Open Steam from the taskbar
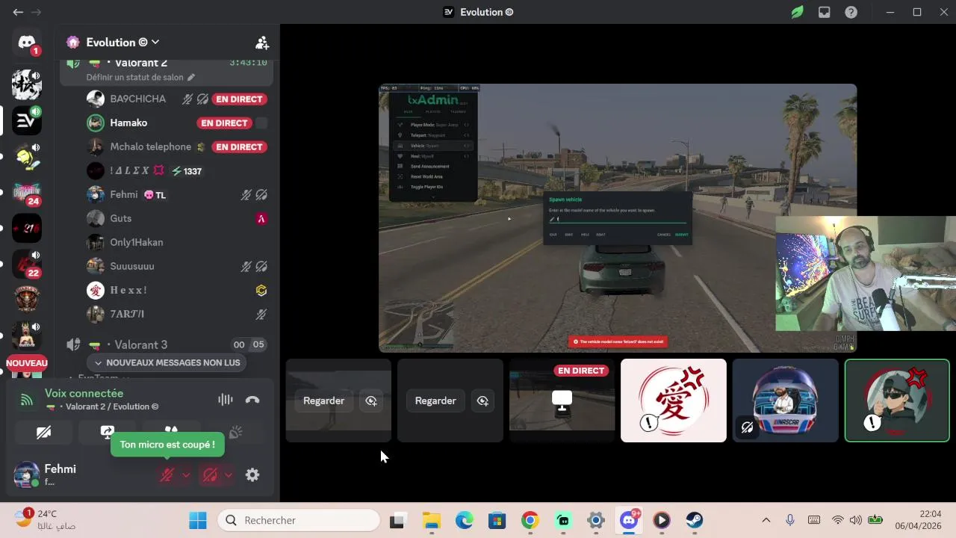The height and width of the screenshot is (538, 956). coord(695,520)
